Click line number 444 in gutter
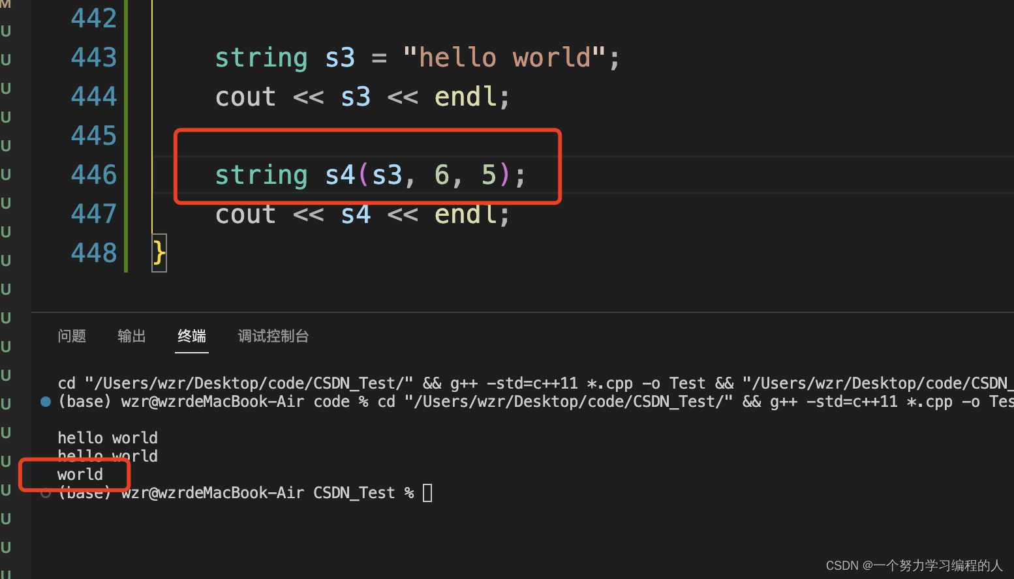This screenshot has width=1014, height=579. tap(93, 96)
